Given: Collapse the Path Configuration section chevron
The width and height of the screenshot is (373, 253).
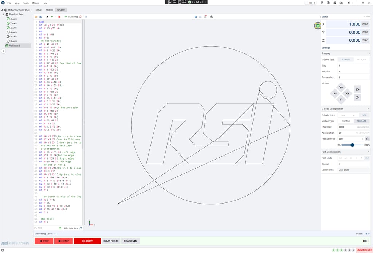Looking at the screenshot, I should point(368,152).
